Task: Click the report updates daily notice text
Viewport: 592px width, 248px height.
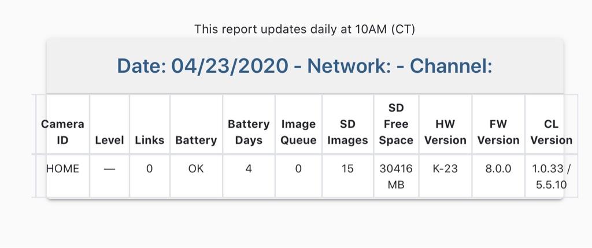Action: tap(305, 29)
